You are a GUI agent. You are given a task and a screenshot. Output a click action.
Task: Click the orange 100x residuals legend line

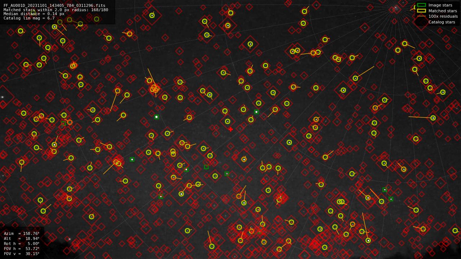[421, 16]
